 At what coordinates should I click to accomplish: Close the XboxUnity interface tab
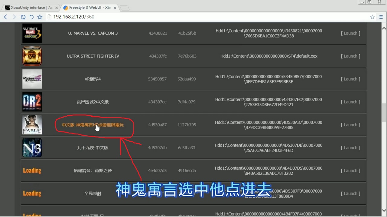coord(57,8)
